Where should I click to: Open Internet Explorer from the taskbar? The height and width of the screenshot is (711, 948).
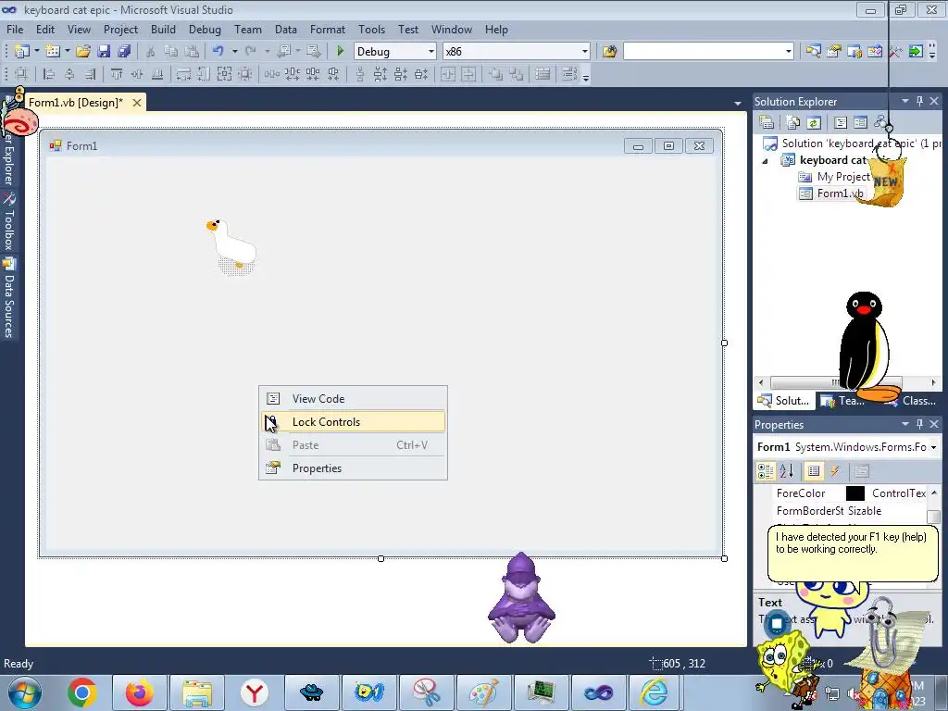pos(655,692)
